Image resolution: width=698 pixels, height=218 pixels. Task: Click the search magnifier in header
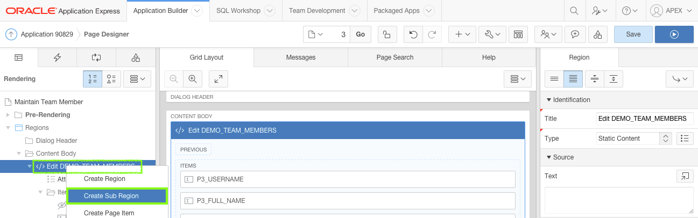(574, 11)
